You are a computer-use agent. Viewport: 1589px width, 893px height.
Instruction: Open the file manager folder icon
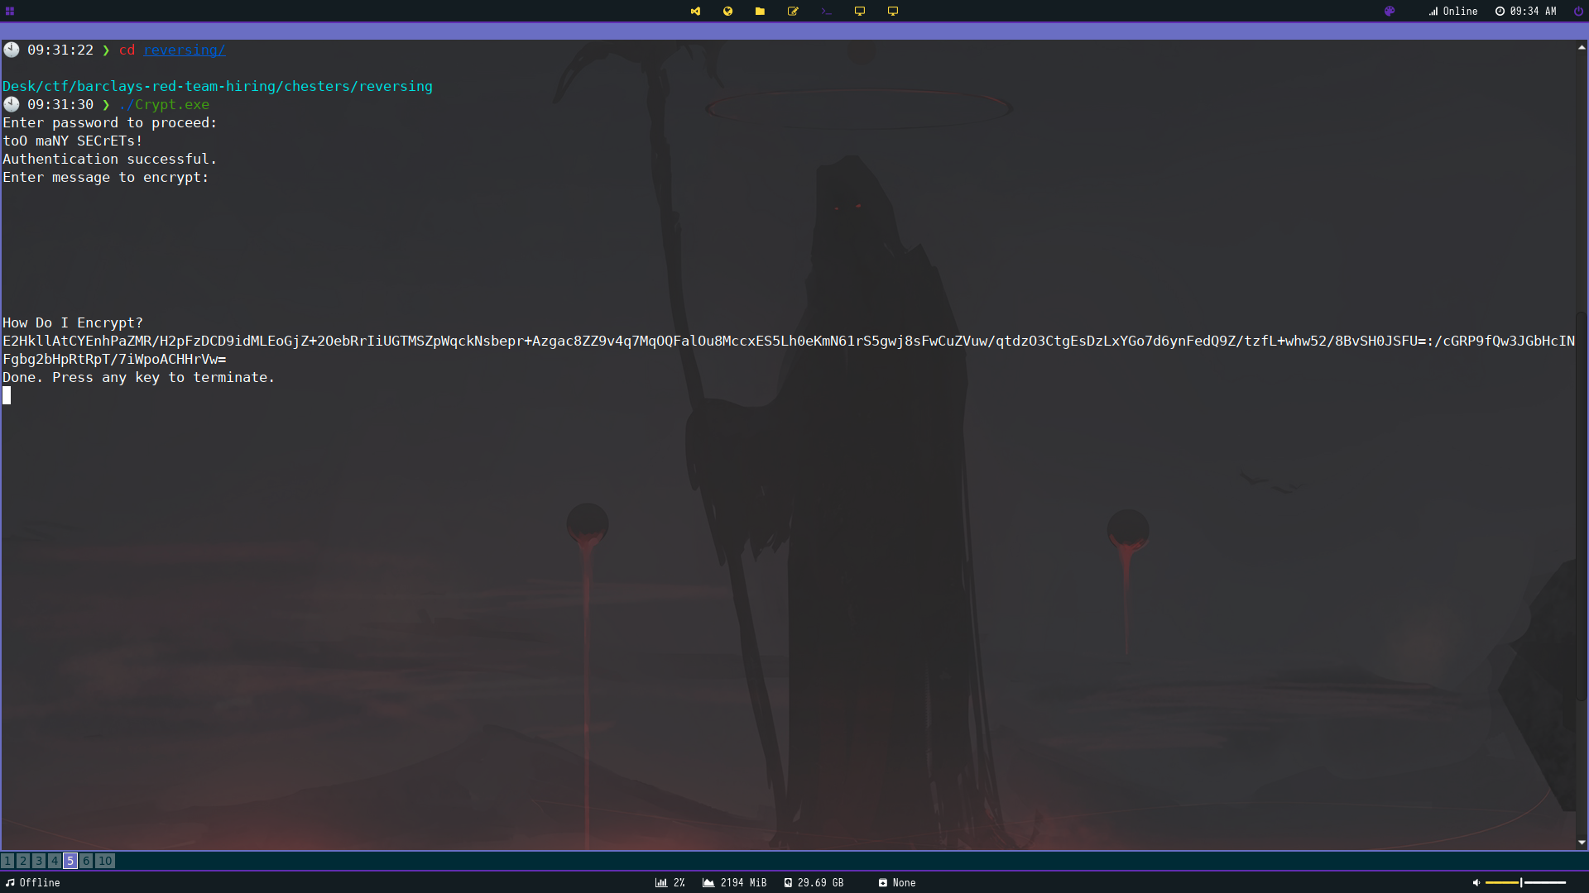point(760,12)
